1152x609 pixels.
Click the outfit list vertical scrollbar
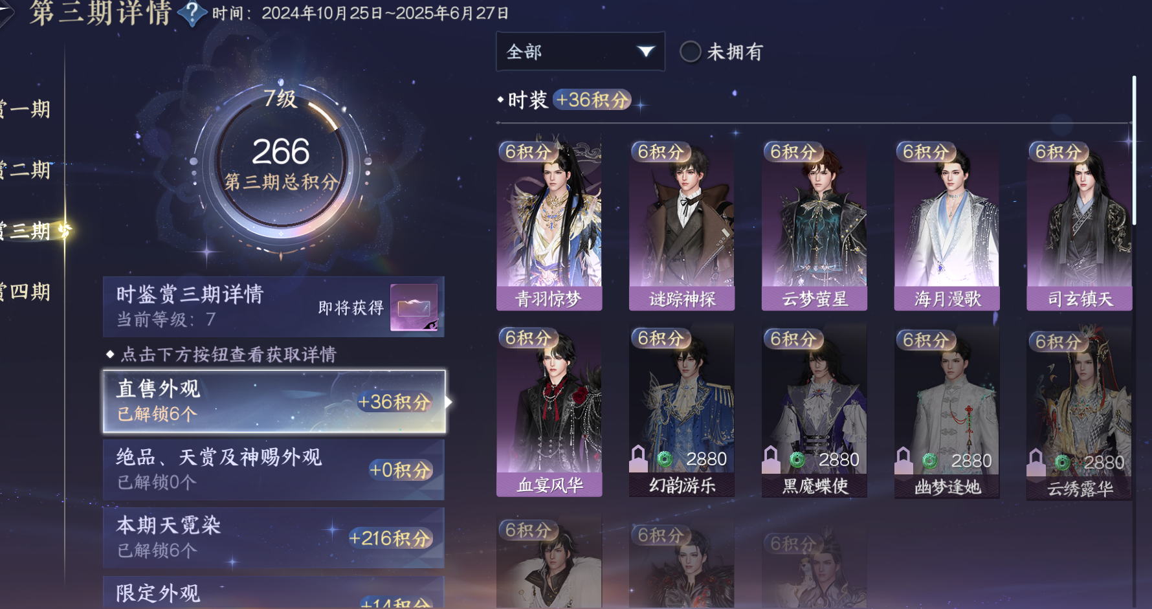tap(1134, 150)
